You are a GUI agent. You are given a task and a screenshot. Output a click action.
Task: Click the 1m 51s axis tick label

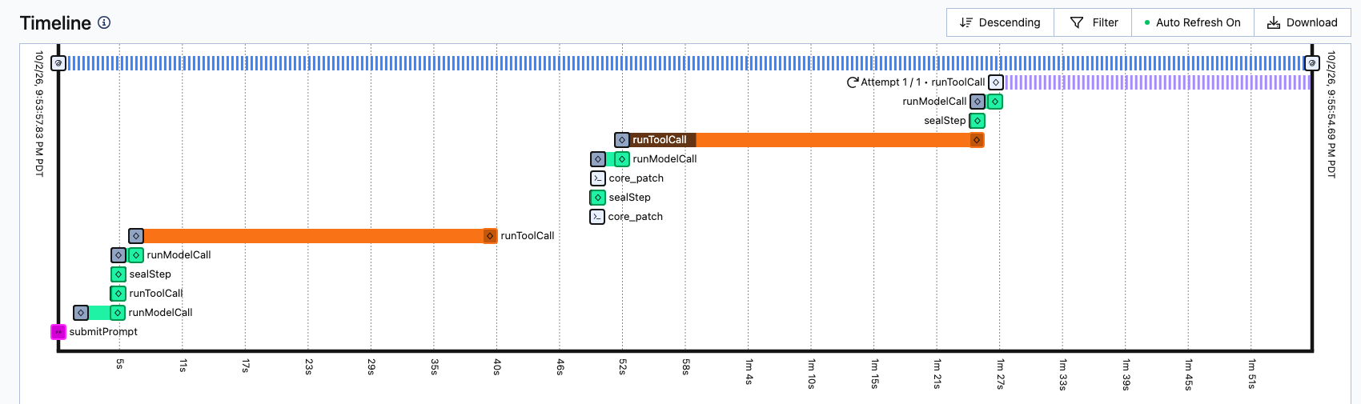(1251, 374)
